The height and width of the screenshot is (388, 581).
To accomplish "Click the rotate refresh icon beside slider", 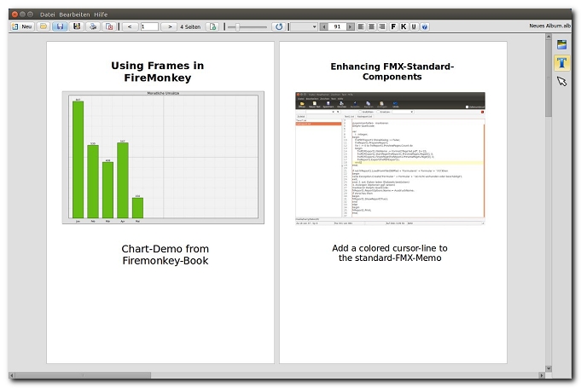I will [x=278, y=26].
